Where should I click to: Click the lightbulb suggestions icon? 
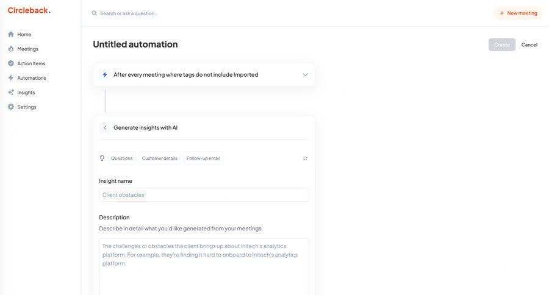pos(102,158)
